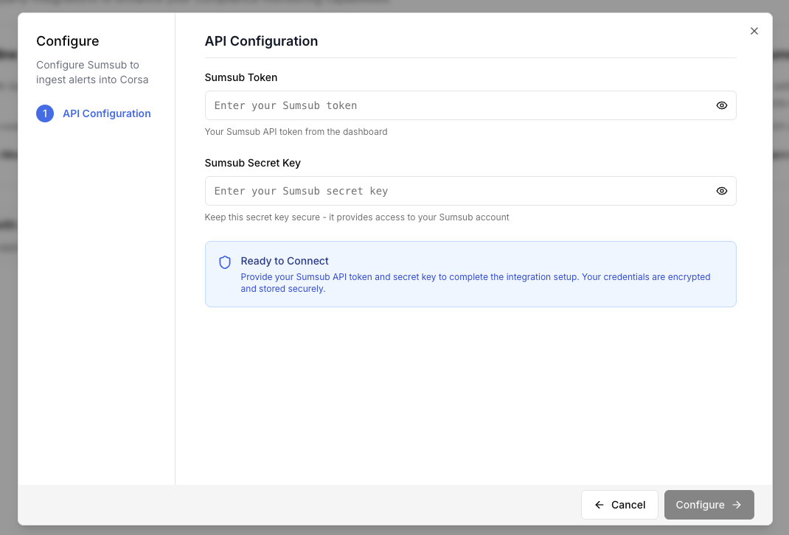Image resolution: width=789 pixels, height=535 pixels.
Task: Click the secret key security hint text
Action: tap(357, 217)
